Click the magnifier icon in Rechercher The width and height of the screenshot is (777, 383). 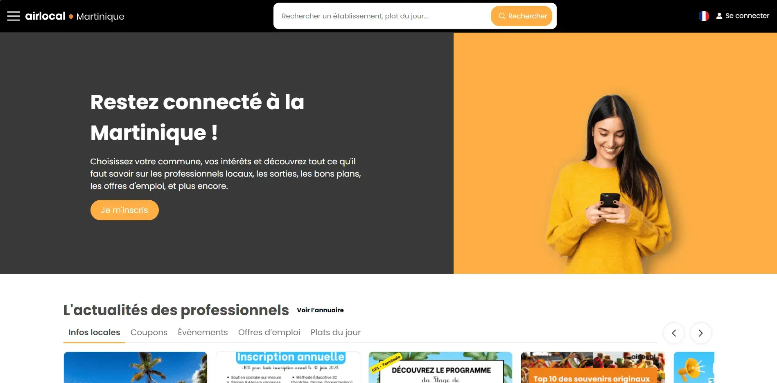[x=502, y=16]
